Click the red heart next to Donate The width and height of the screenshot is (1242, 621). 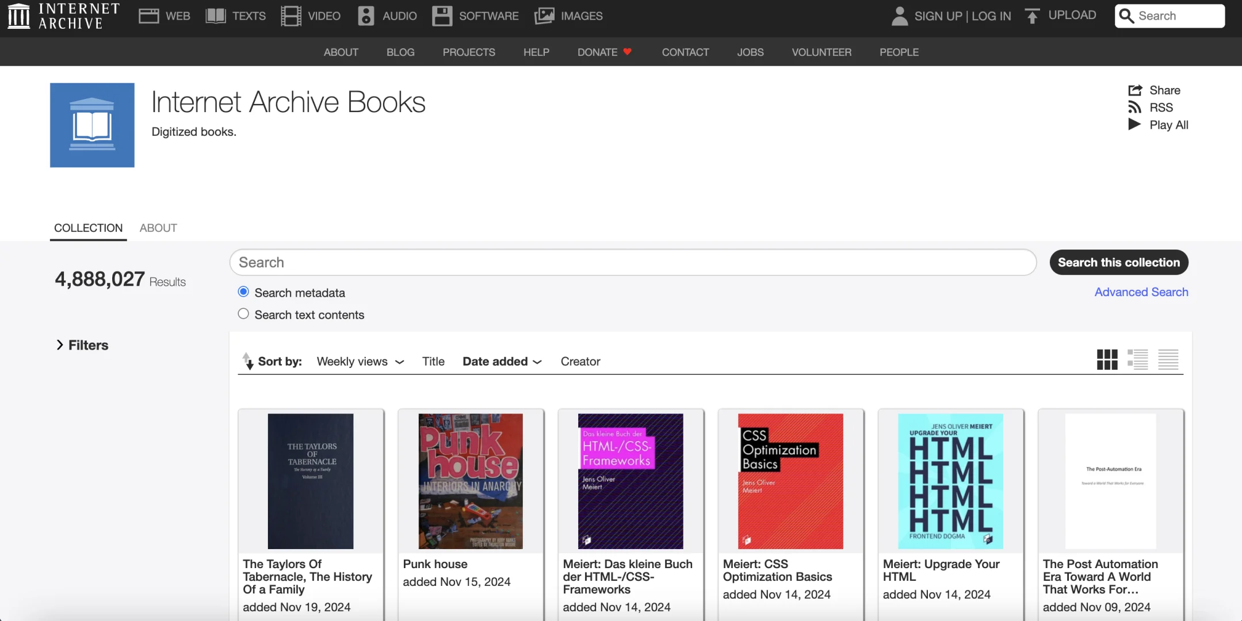(628, 52)
